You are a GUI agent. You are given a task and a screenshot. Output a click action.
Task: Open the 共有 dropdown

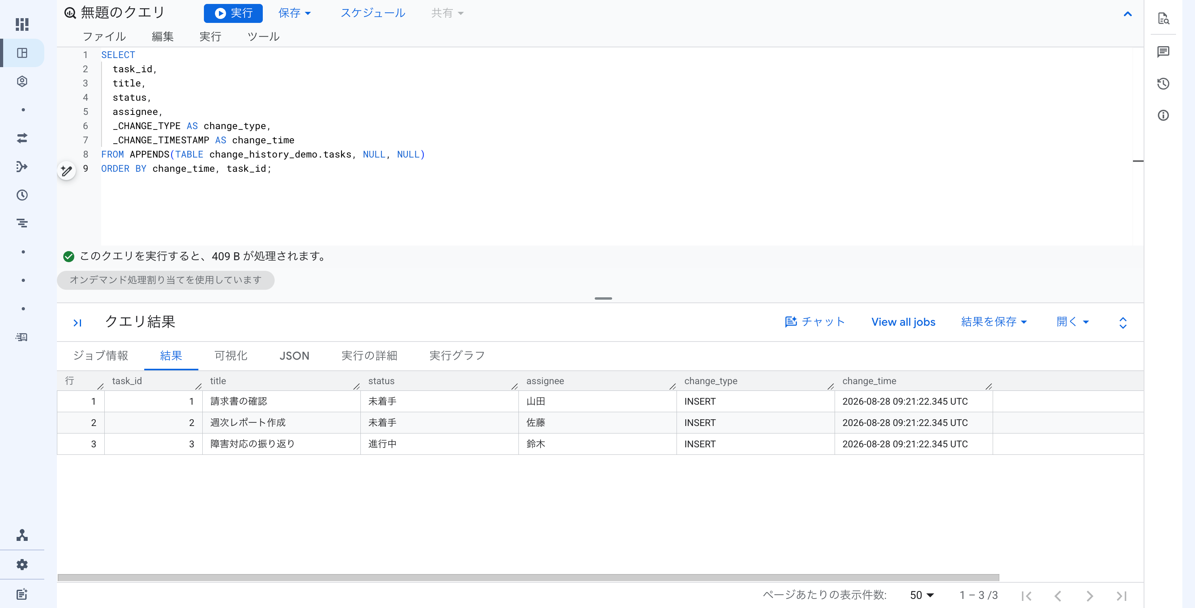coord(447,13)
